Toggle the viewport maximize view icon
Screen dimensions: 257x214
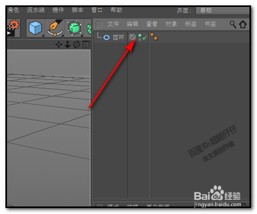click(x=86, y=45)
